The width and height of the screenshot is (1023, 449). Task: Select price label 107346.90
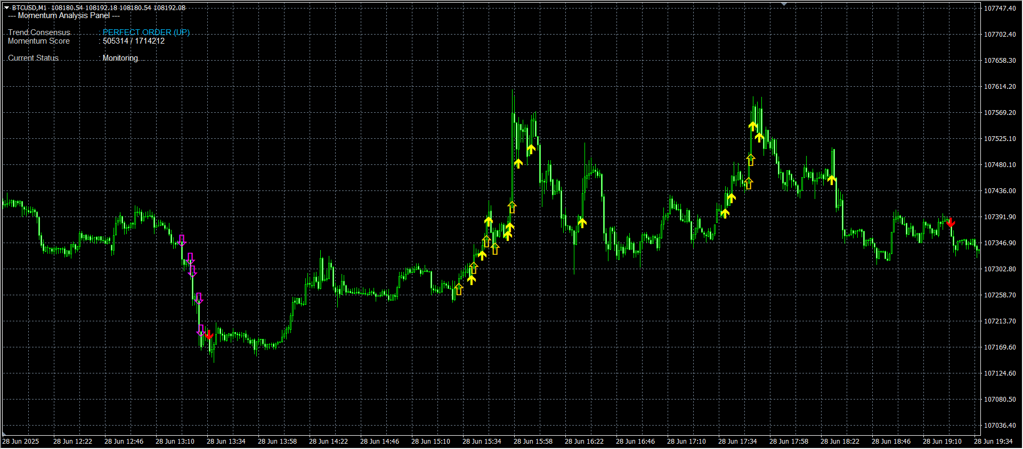coord(1000,243)
